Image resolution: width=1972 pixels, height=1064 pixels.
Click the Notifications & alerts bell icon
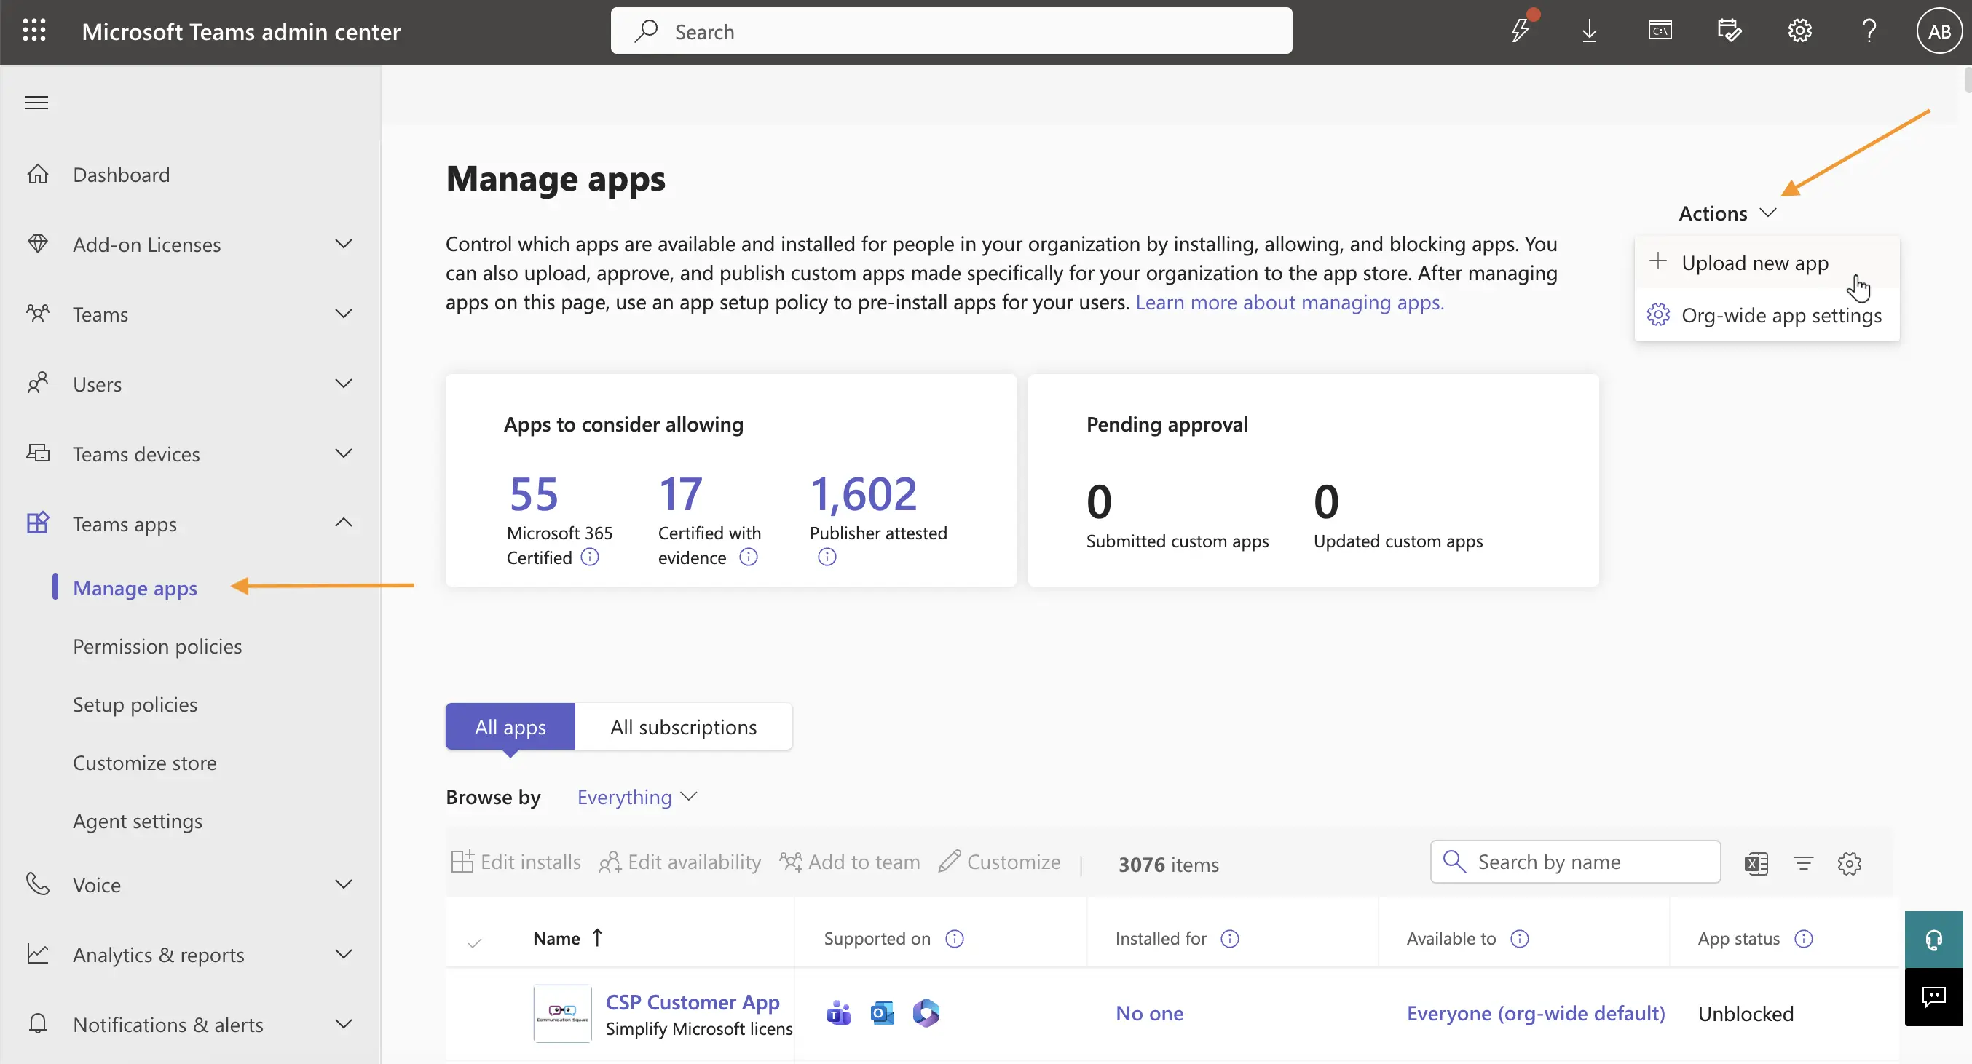[x=38, y=1023]
